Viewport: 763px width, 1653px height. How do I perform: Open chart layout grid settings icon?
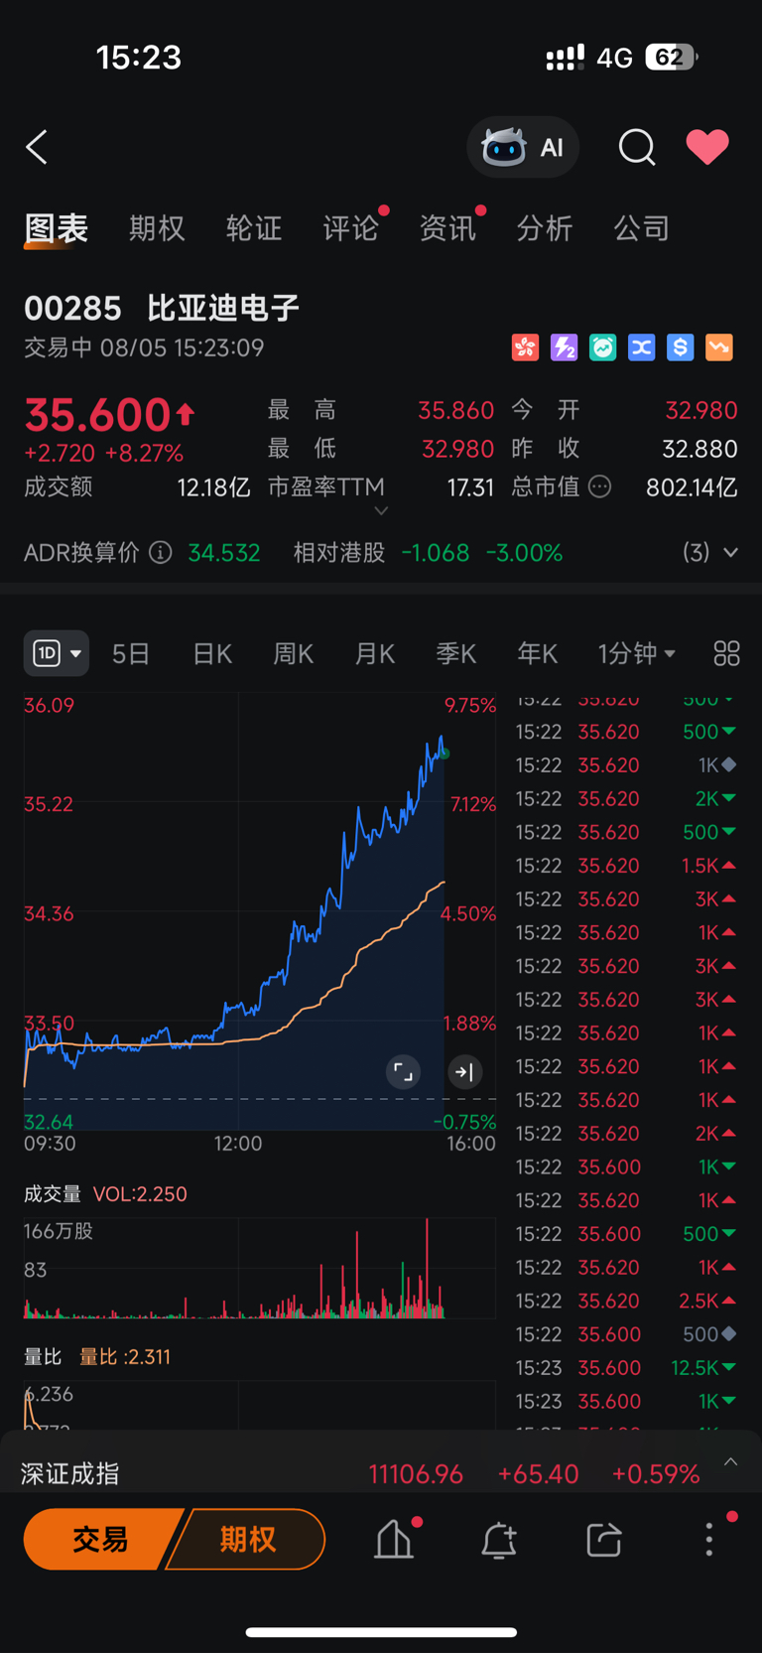coord(727,653)
